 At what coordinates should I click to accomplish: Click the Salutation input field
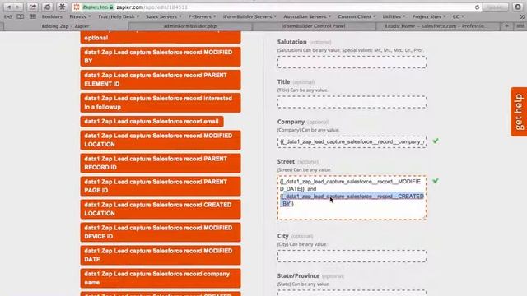tap(352, 62)
